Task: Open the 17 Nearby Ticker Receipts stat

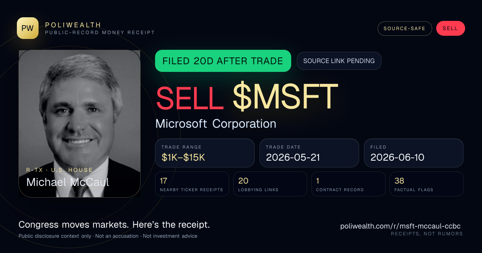Action: 192,184
